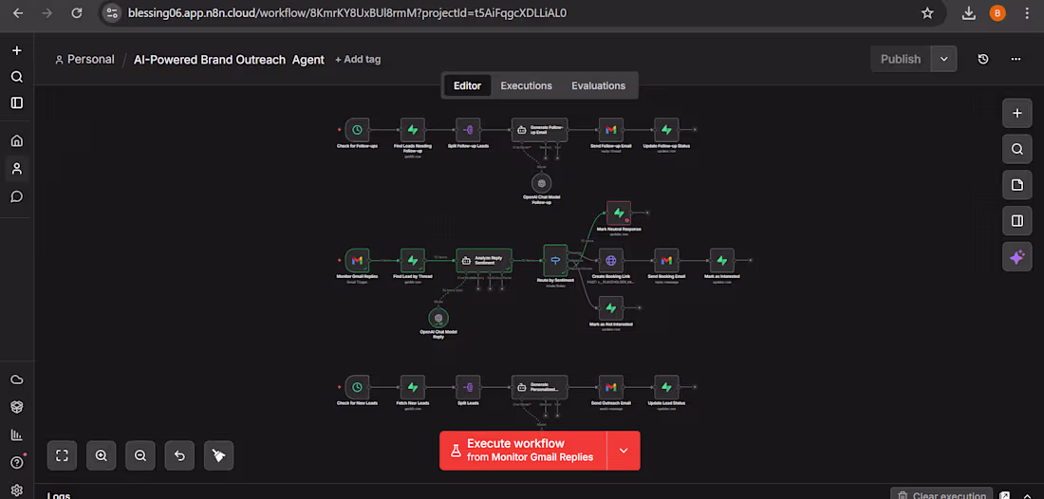
Task: Open the Generate Follow-up Email agent node
Action: tap(539, 130)
